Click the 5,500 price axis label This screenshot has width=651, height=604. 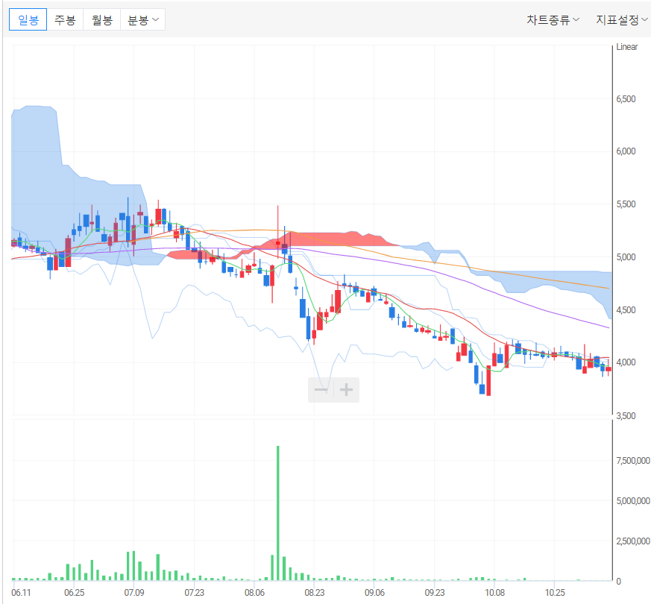click(626, 204)
